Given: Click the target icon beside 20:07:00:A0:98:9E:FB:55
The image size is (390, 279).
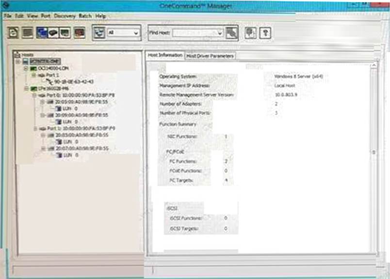Looking at the screenshot, I should (x=51, y=149).
